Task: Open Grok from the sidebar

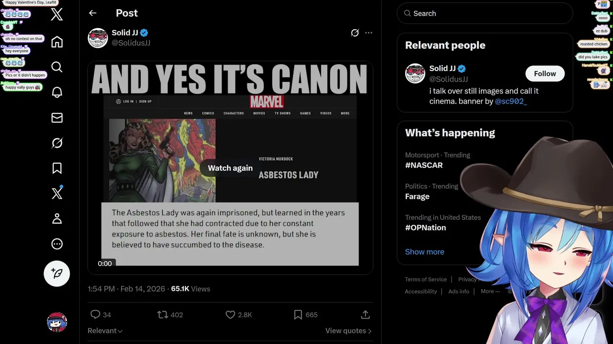Action: [57, 143]
